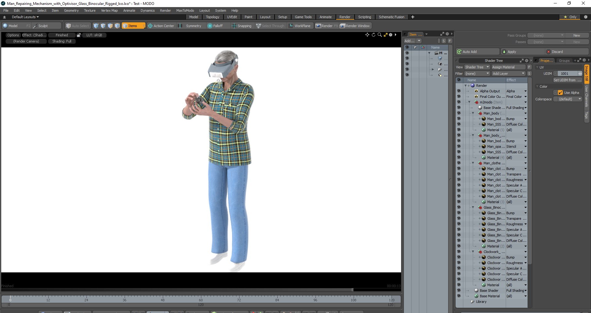Open the Texture menu

click(90, 10)
